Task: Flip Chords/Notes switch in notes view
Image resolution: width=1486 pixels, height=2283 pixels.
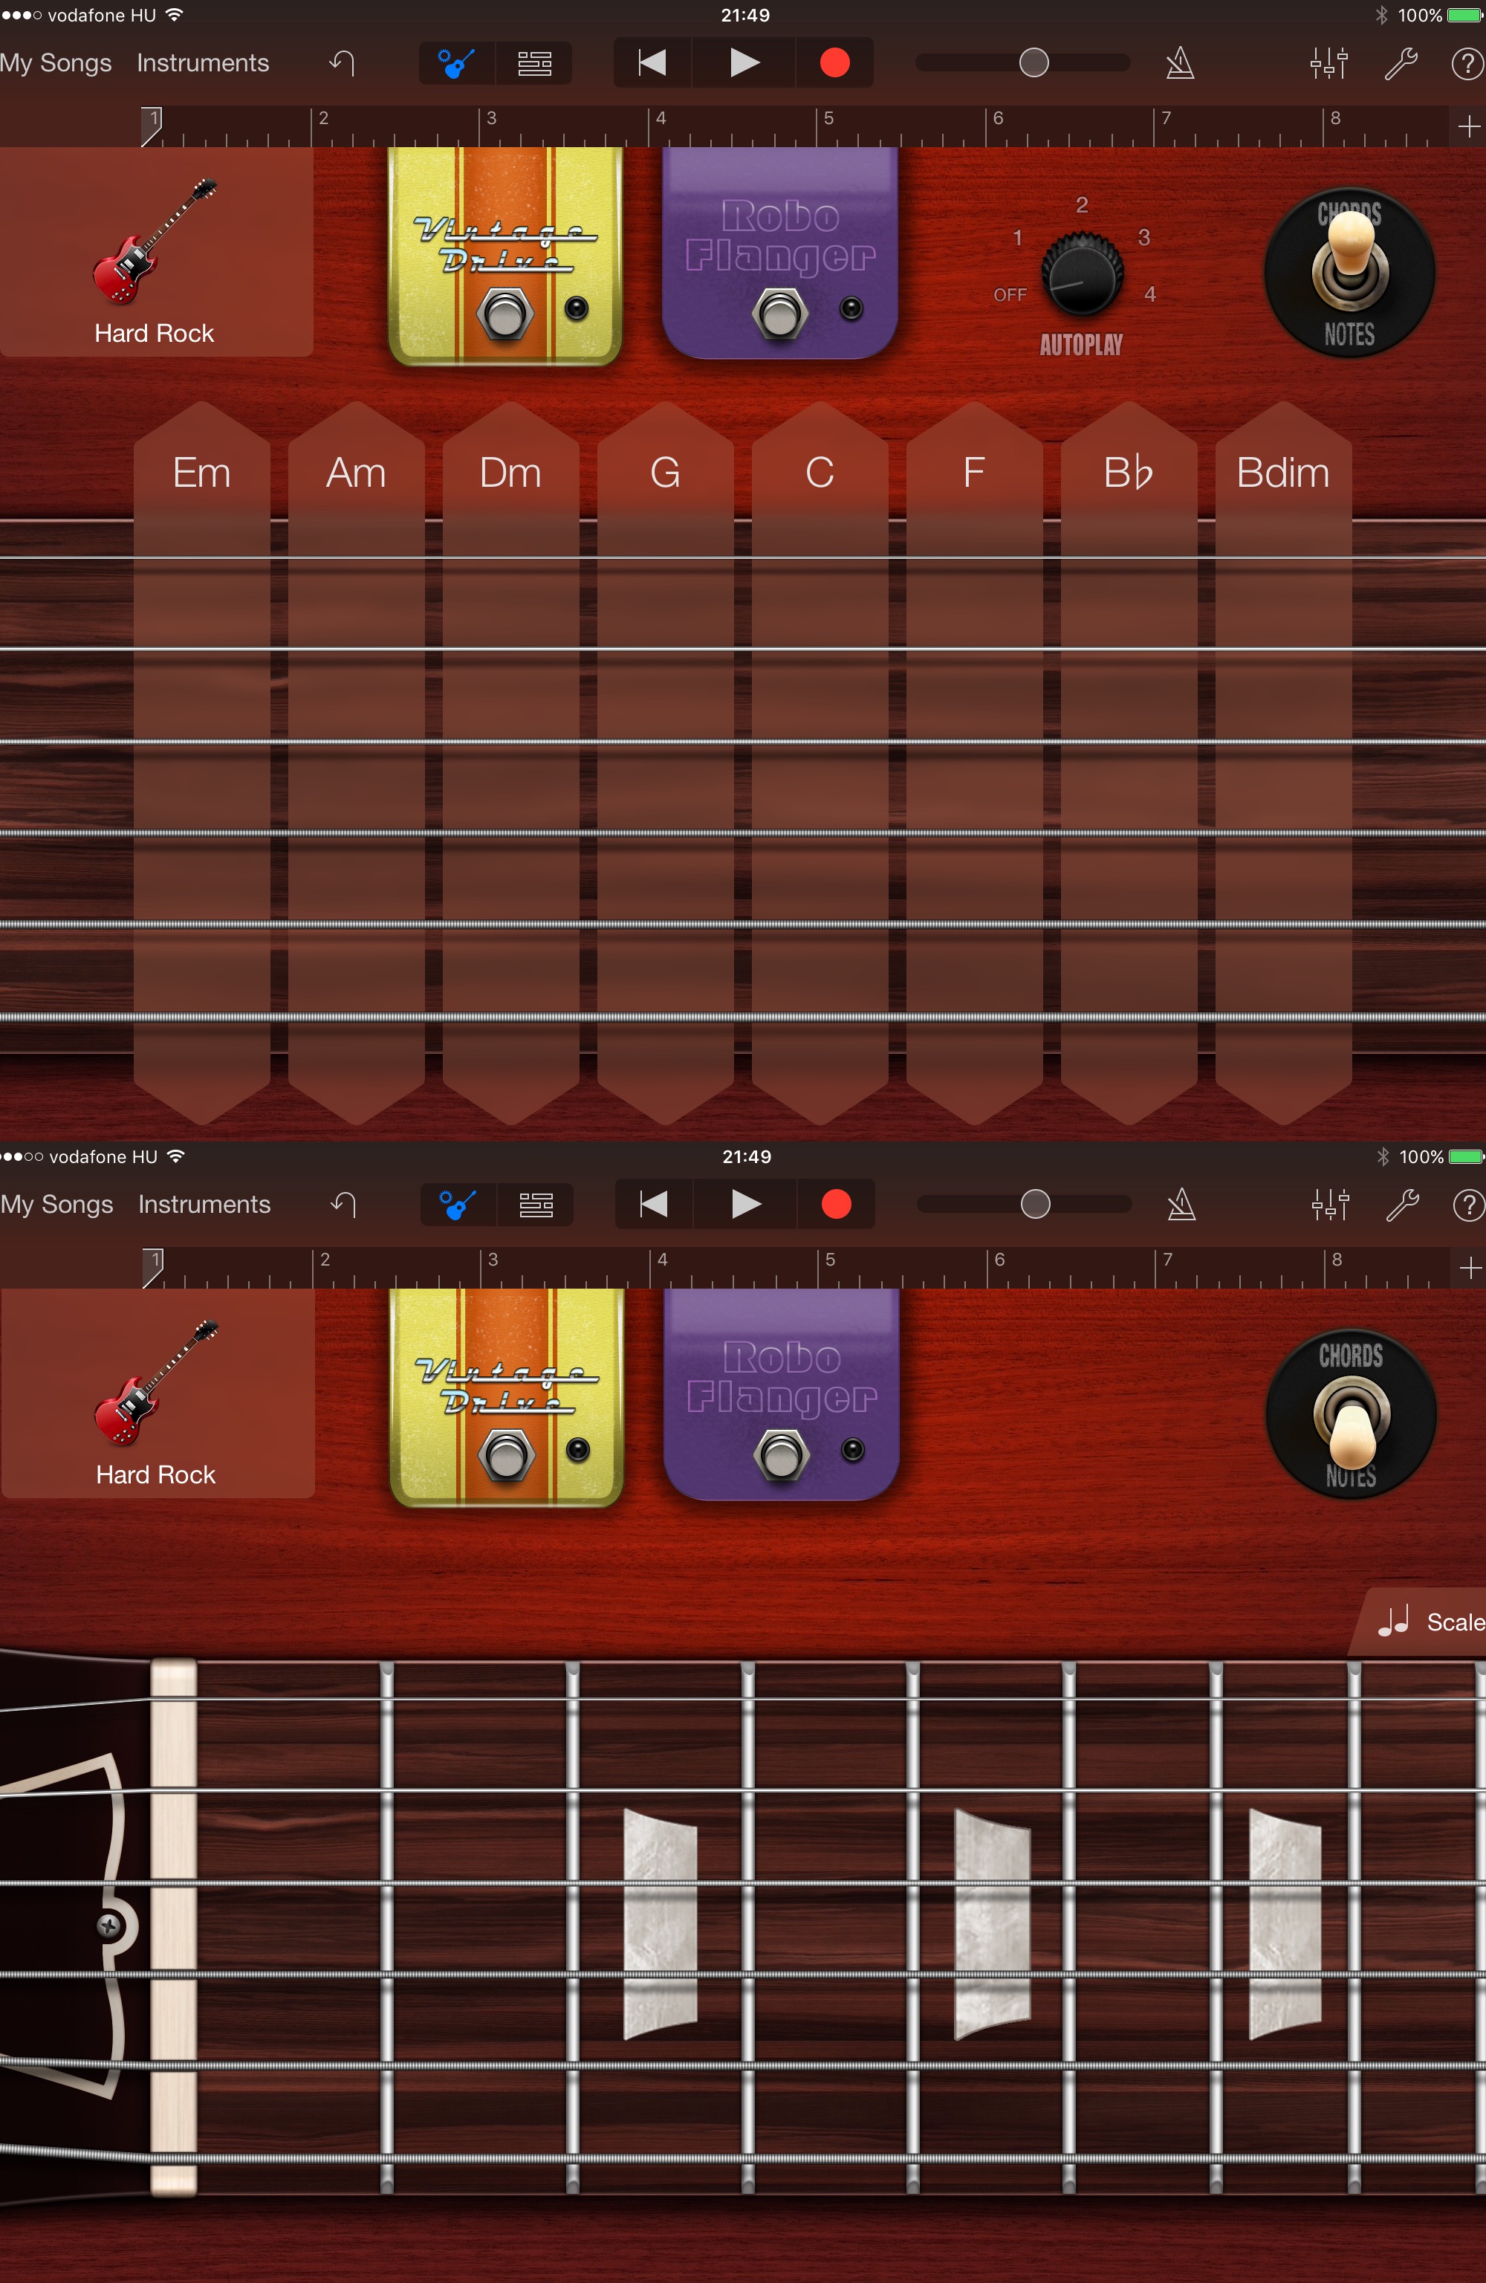Action: click(1351, 1415)
